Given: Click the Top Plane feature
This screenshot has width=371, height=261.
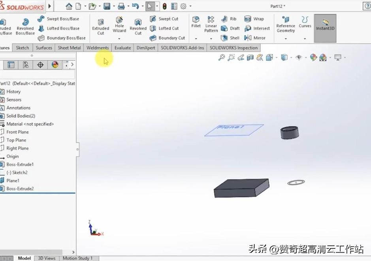Looking at the screenshot, I should point(16,140).
